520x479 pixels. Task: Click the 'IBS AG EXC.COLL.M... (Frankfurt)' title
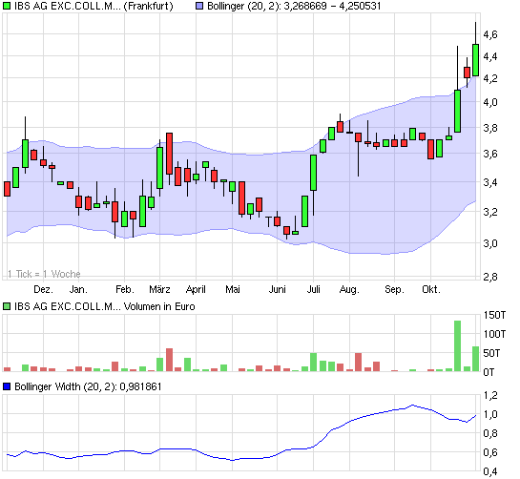(x=94, y=6)
